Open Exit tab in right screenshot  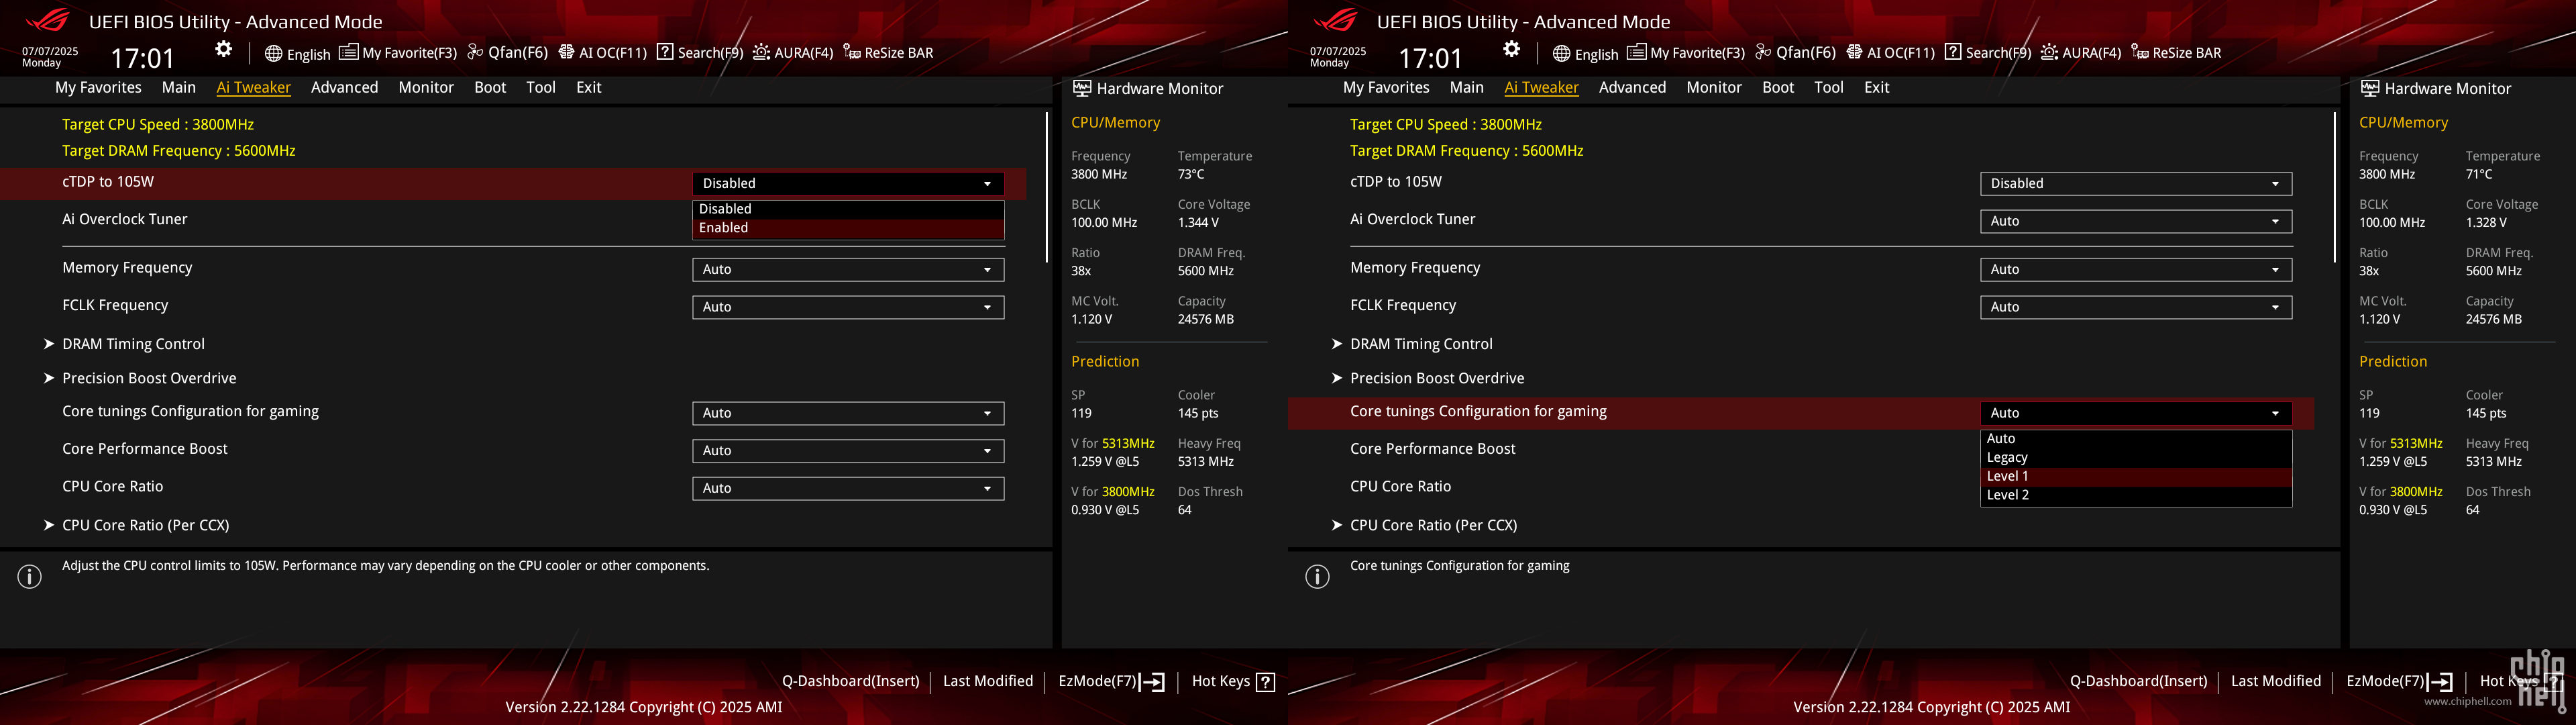coord(1877,87)
